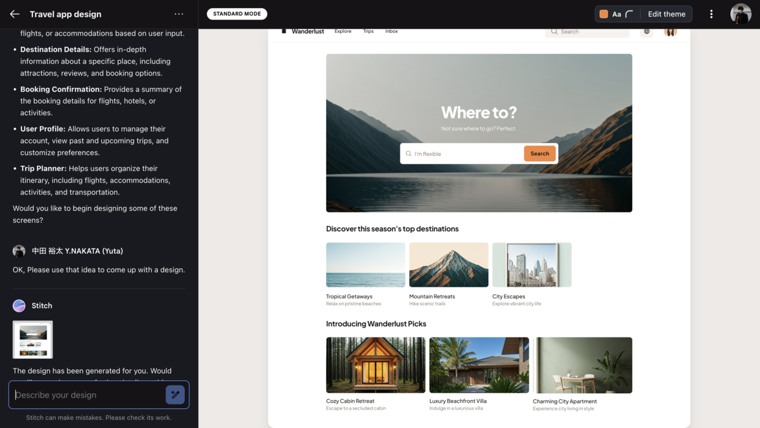Select Inbox in Wanderlust nav
This screenshot has height=428, width=760.
tap(391, 31)
